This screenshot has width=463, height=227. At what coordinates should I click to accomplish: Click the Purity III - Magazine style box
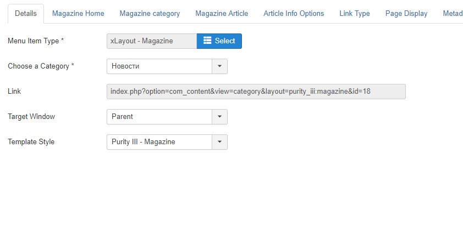[x=159, y=141]
